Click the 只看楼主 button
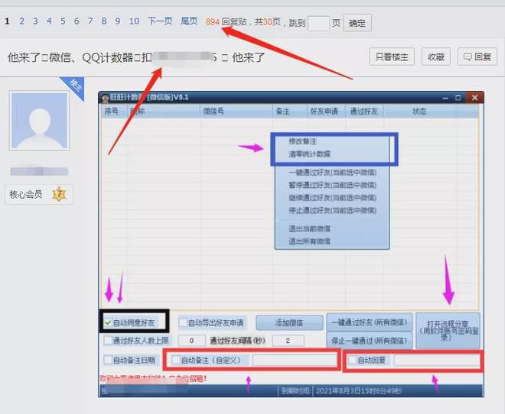This screenshot has height=414, width=505. [x=393, y=57]
